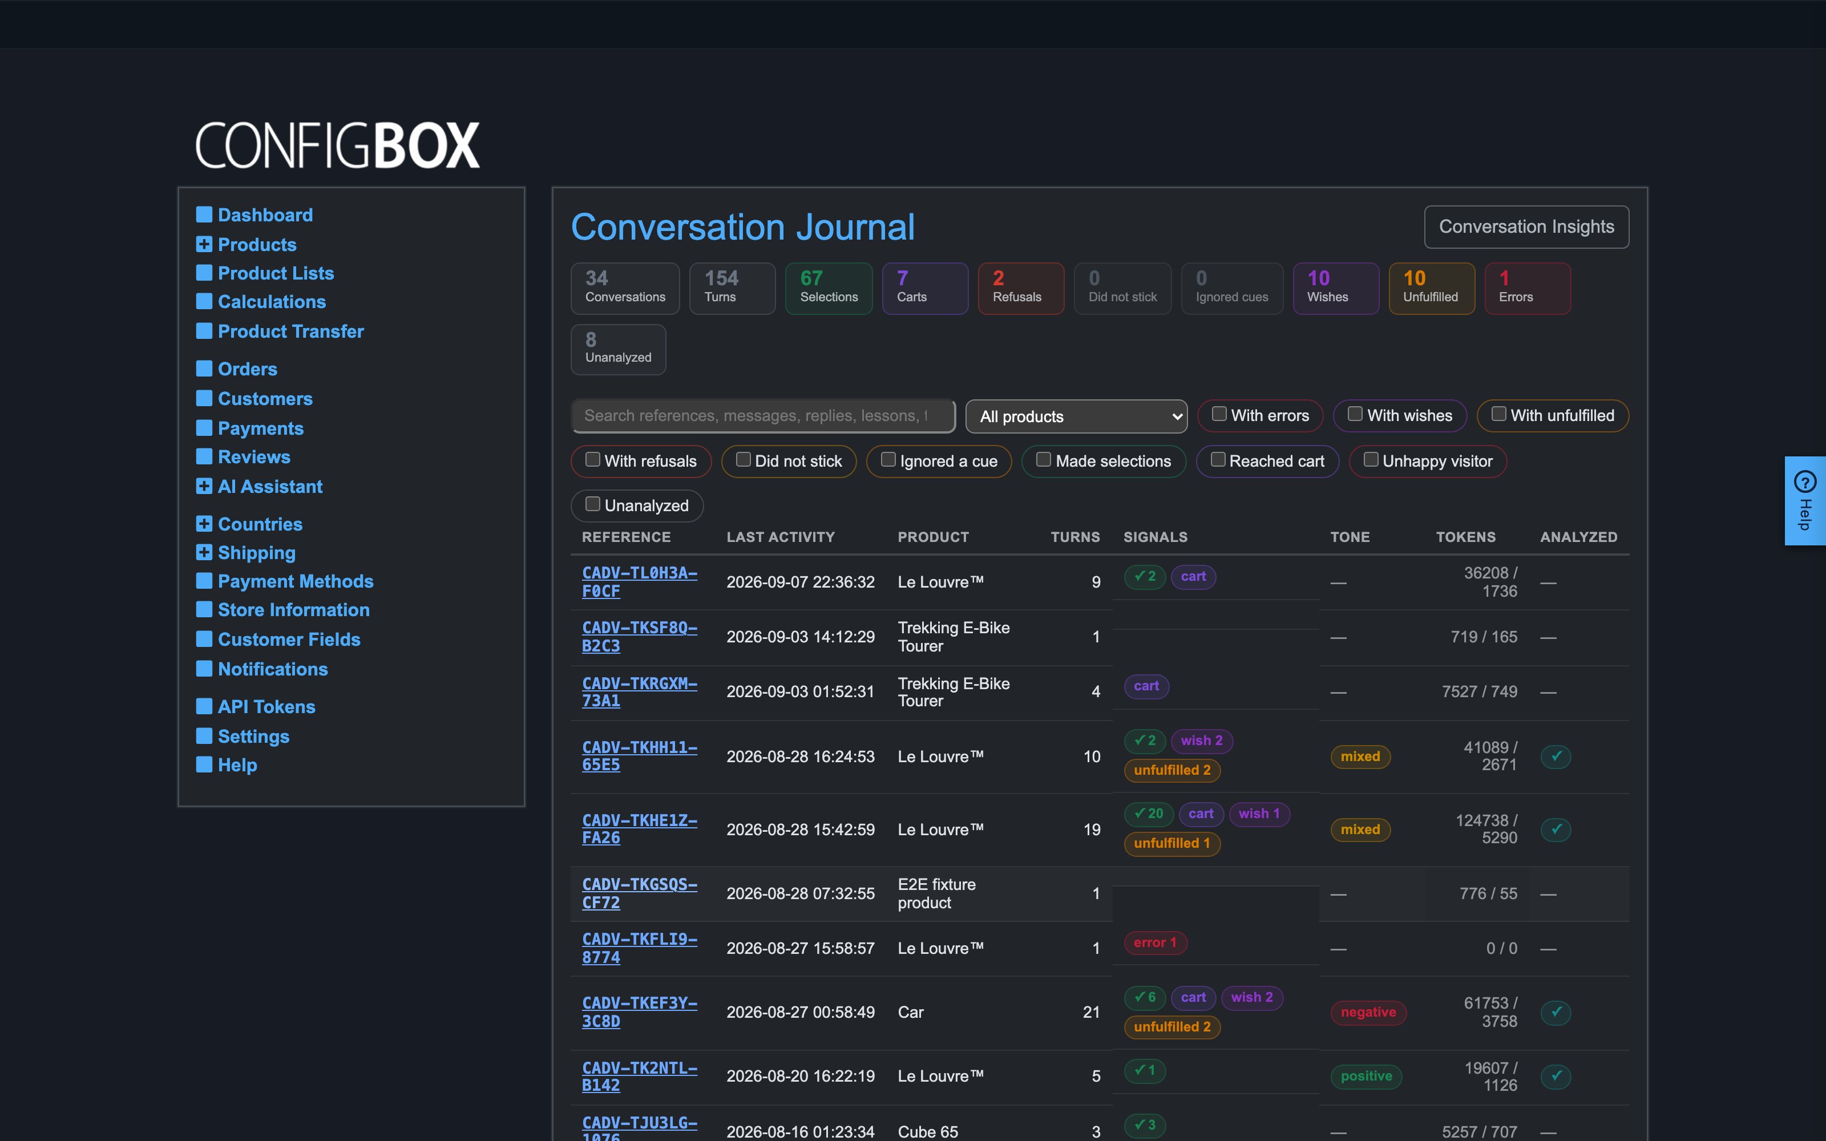Click analyzed checkmark for CADV-TKHE1Z-FA26 row

point(1556,830)
